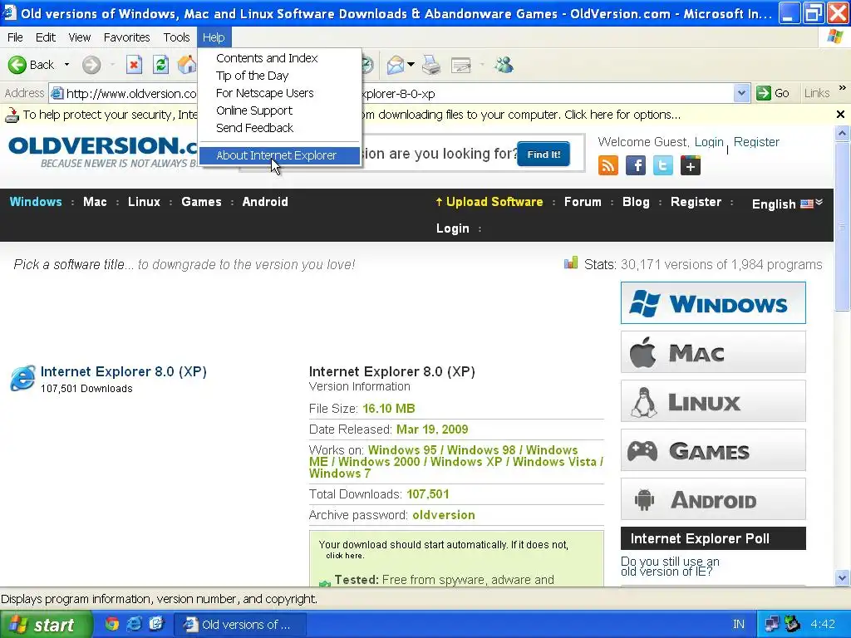Refresh the page with green arrows icon
Image resolution: width=851 pixels, height=638 pixels.
point(160,65)
